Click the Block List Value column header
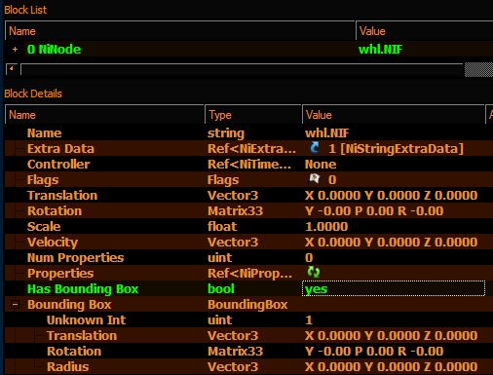 click(425, 31)
